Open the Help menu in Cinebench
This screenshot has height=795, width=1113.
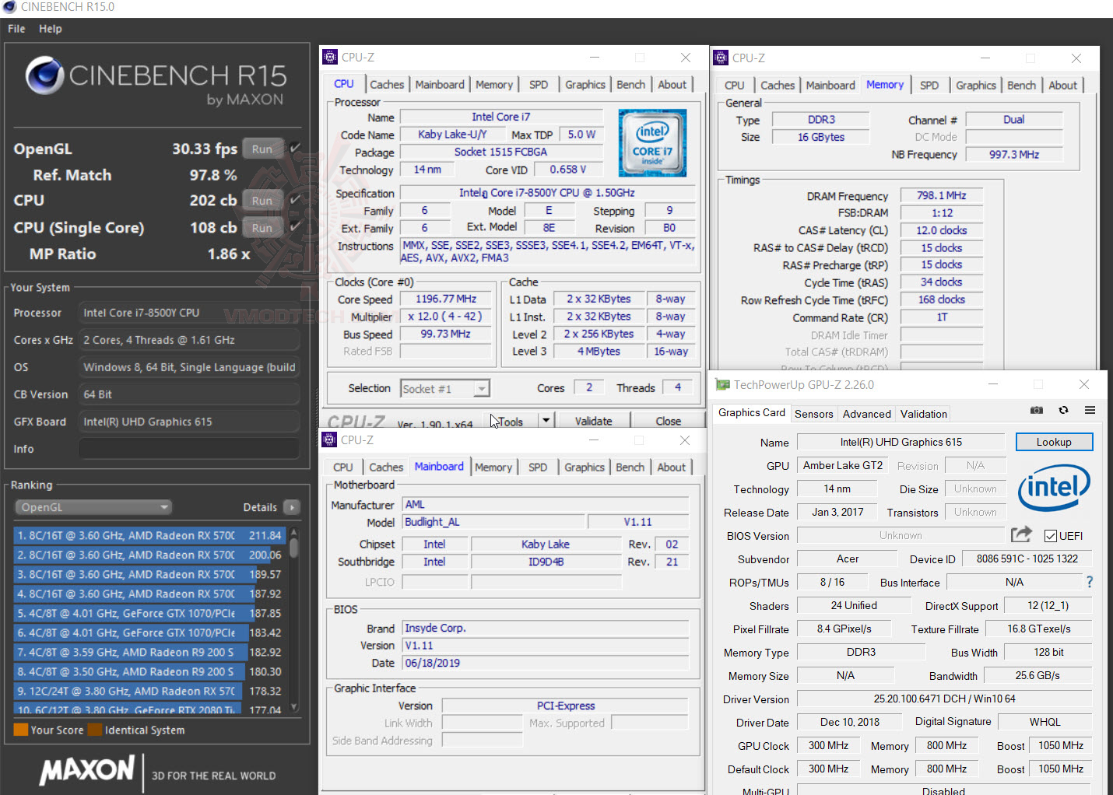point(51,29)
